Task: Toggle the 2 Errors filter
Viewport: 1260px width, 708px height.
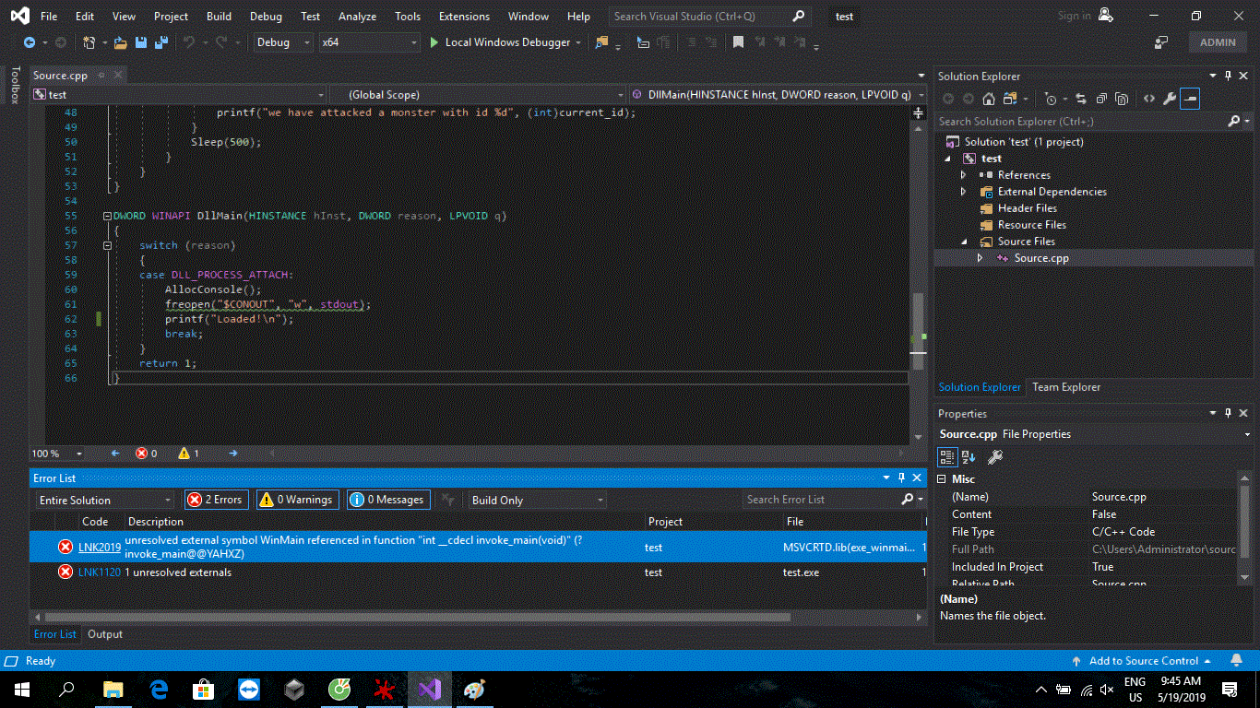Action: click(x=216, y=500)
